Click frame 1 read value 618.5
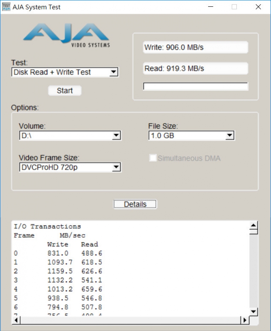The width and height of the screenshot is (271, 331). click(92, 262)
